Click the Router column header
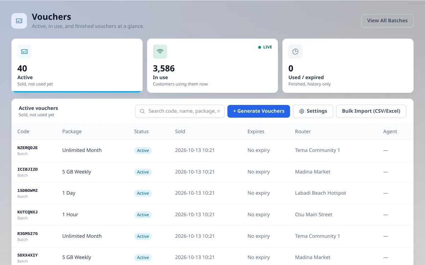Screen dimensions: 425x265 click(x=303, y=131)
